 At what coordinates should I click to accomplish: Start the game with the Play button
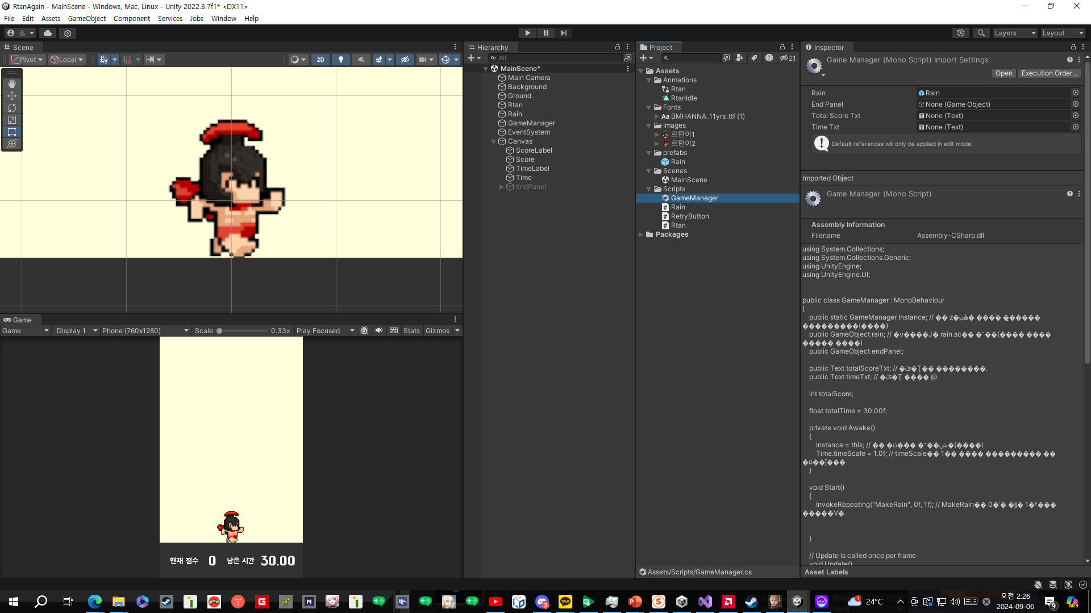527,33
